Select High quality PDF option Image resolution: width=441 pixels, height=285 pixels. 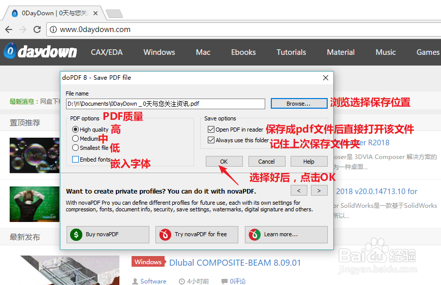[75, 130]
